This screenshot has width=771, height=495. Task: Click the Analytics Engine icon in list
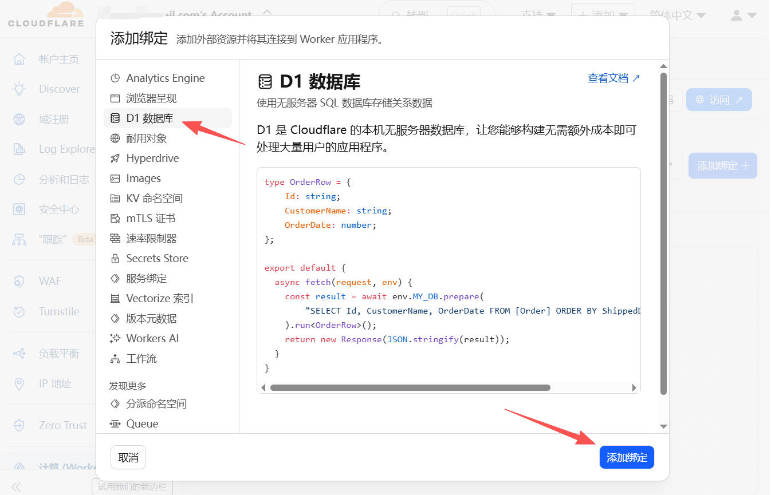point(115,78)
